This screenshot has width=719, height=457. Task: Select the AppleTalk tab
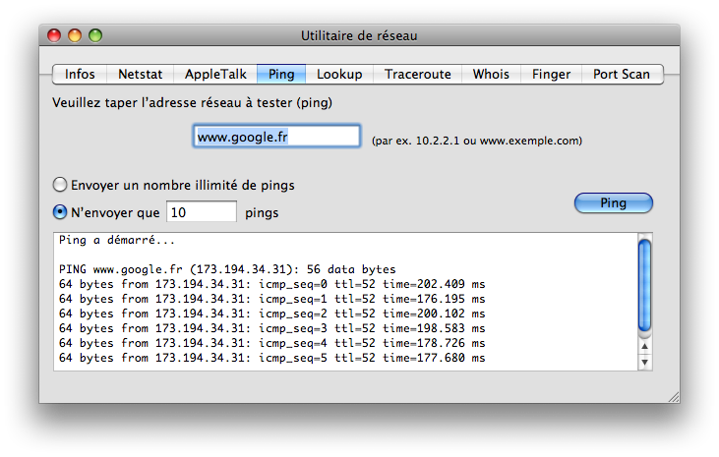point(215,75)
